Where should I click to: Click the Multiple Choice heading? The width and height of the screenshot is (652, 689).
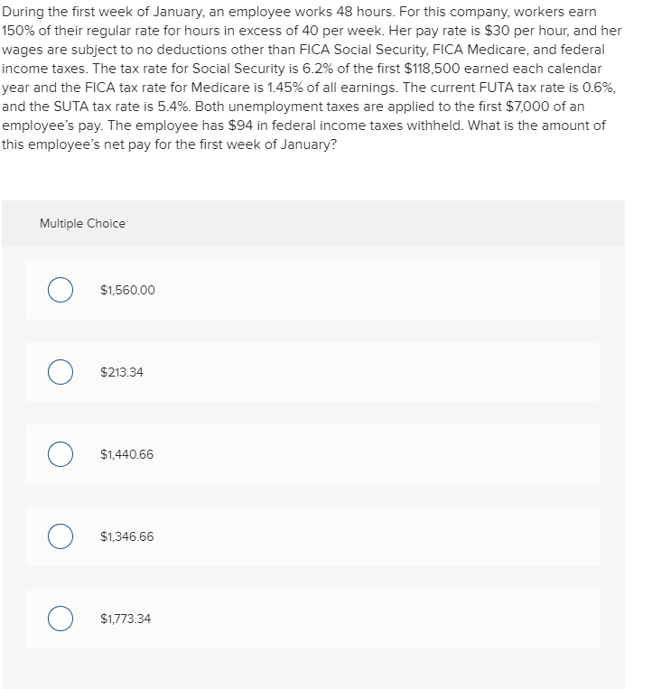point(82,223)
